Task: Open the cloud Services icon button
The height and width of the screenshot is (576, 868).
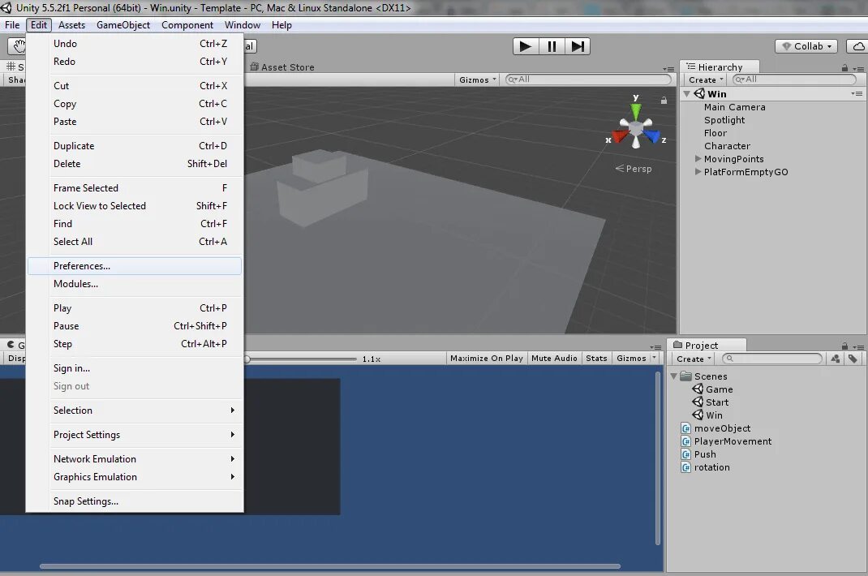Action: click(858, 46)
